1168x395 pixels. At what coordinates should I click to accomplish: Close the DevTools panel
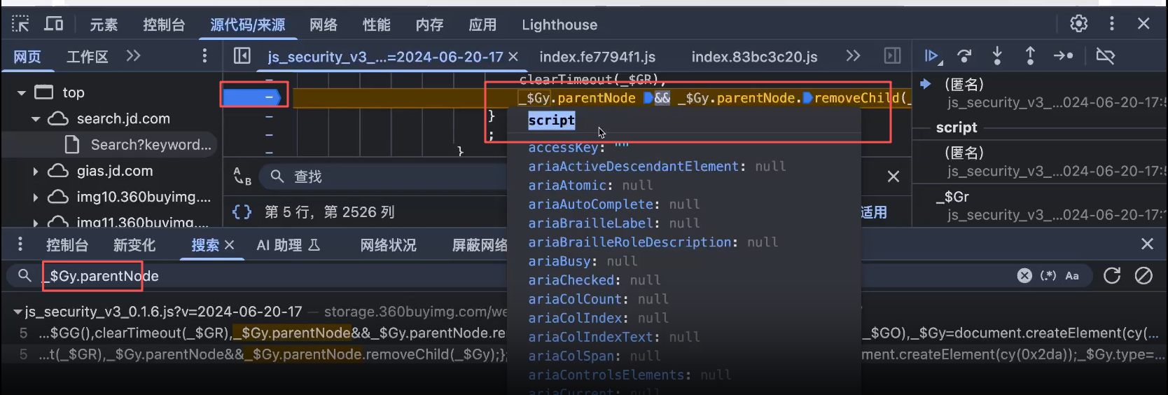[1143, 24]
